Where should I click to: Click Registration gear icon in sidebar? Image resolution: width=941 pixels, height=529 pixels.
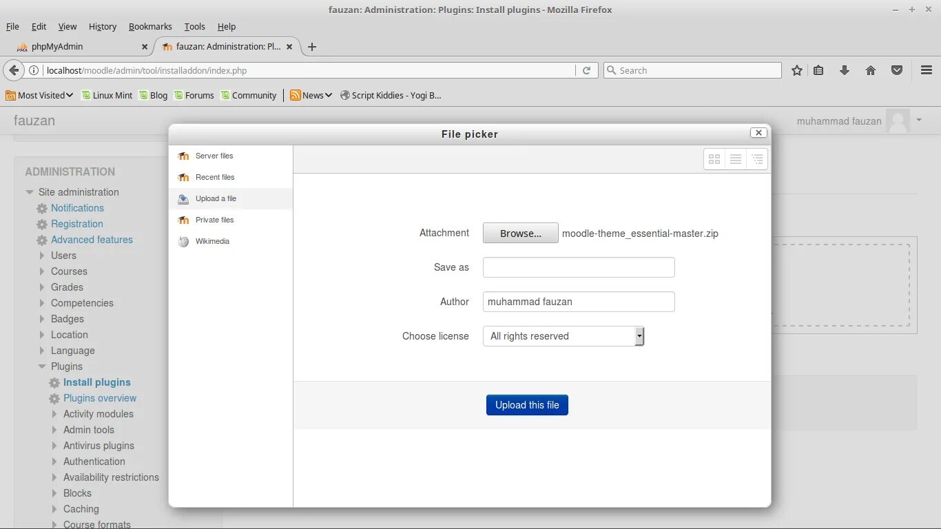click(42, 224)
